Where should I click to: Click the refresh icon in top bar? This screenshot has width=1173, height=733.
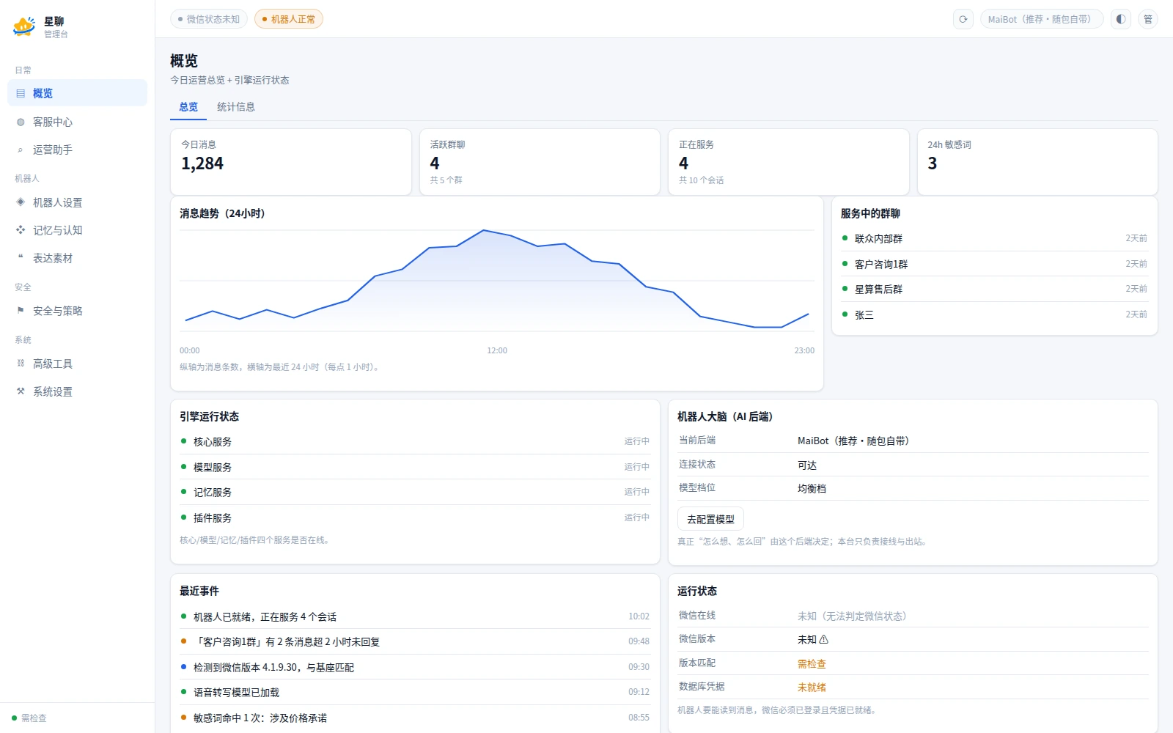(x=963, y=19)
